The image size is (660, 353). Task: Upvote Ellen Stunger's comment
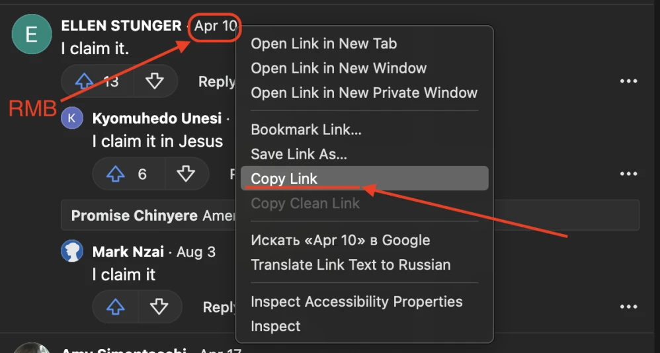[84, 81]
